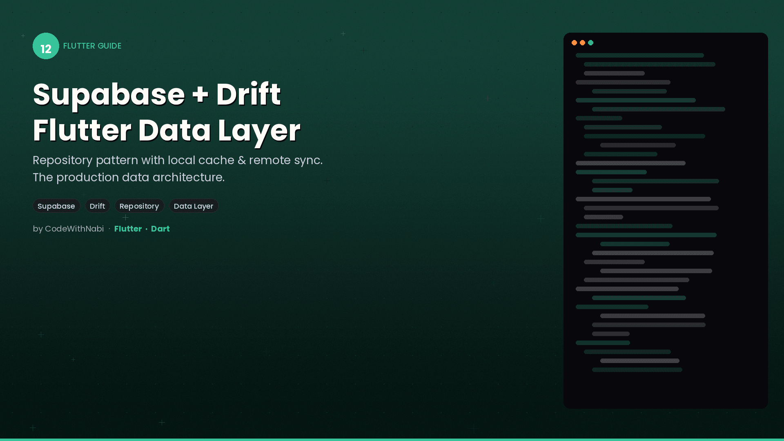
Task: Expand the Repository tag
Action: (x=139, y=206)
